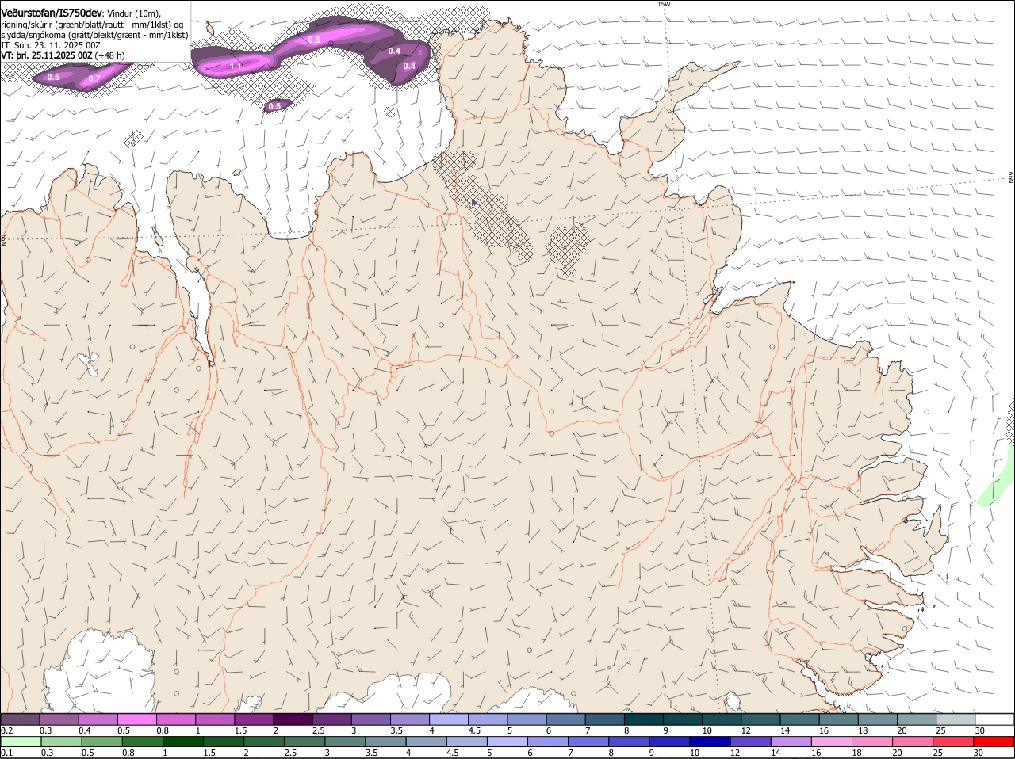Click the upper 0.4 snowfall value label
The height and width of the screenshot is (759, 1015).
click(394, 51)
